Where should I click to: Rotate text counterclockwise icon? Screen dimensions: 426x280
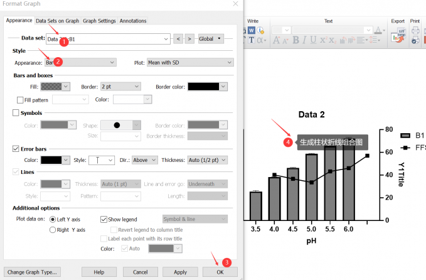pos(343,40)
